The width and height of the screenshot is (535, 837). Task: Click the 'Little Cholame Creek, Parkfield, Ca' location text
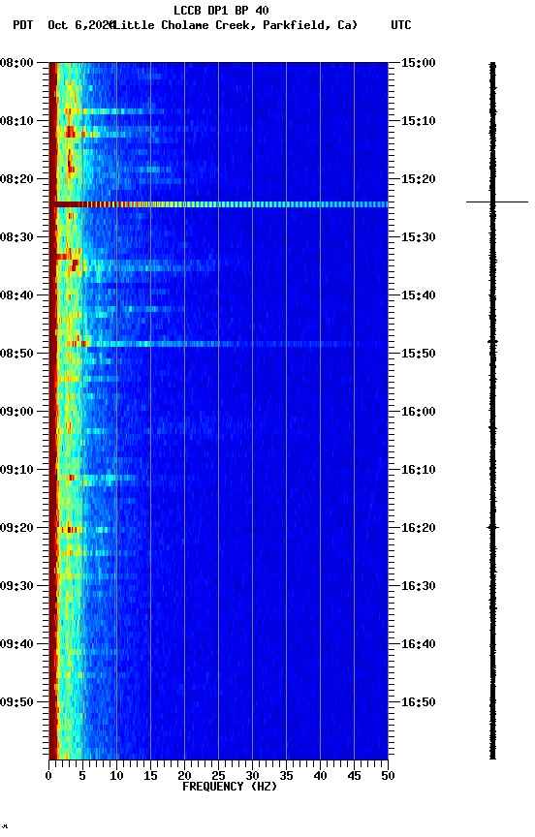pos(235,25)
